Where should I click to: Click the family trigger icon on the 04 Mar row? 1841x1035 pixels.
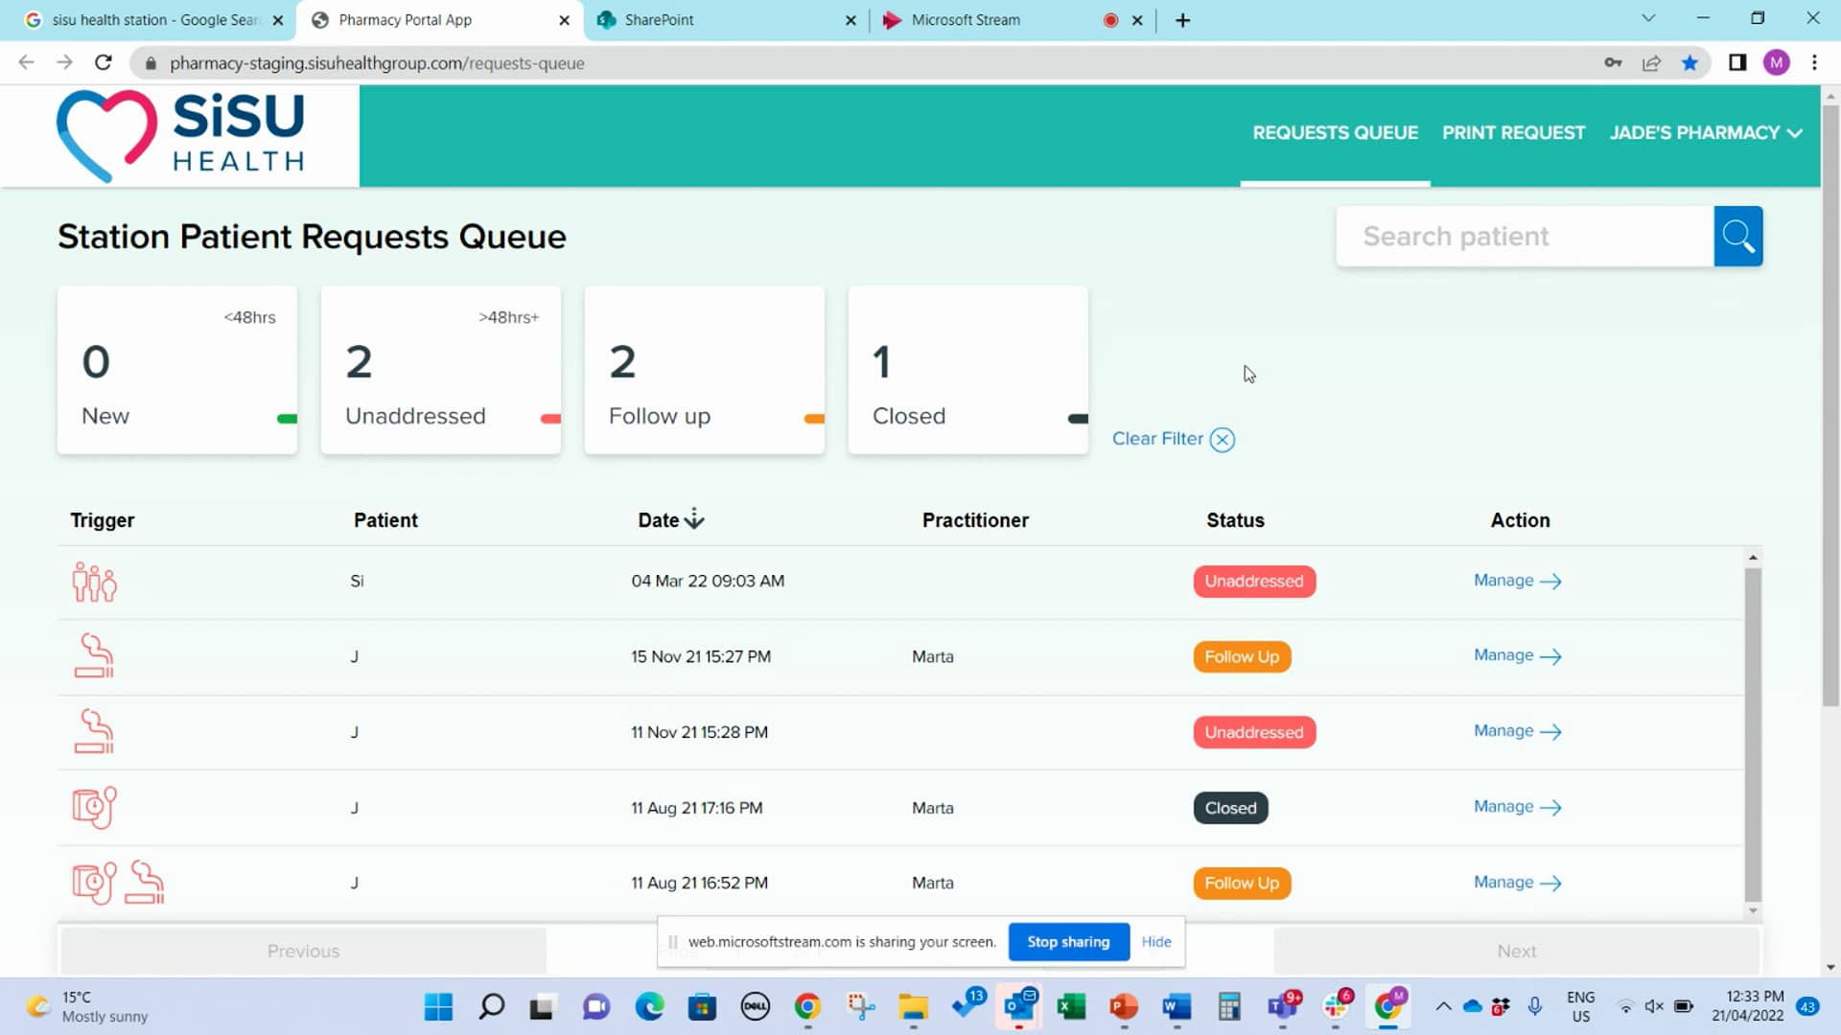click(94, 581)
